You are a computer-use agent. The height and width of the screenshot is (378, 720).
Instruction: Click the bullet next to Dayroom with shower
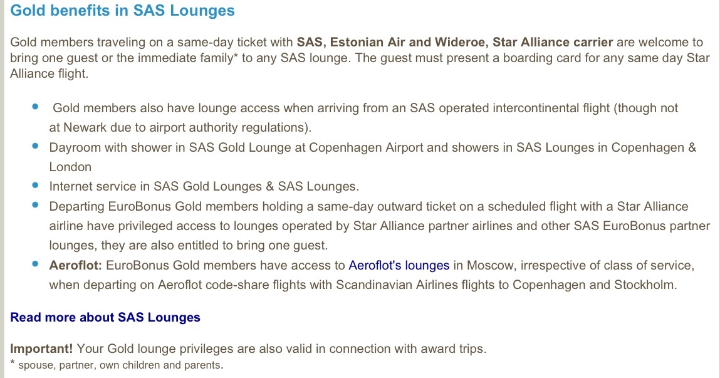pos(35,146)
